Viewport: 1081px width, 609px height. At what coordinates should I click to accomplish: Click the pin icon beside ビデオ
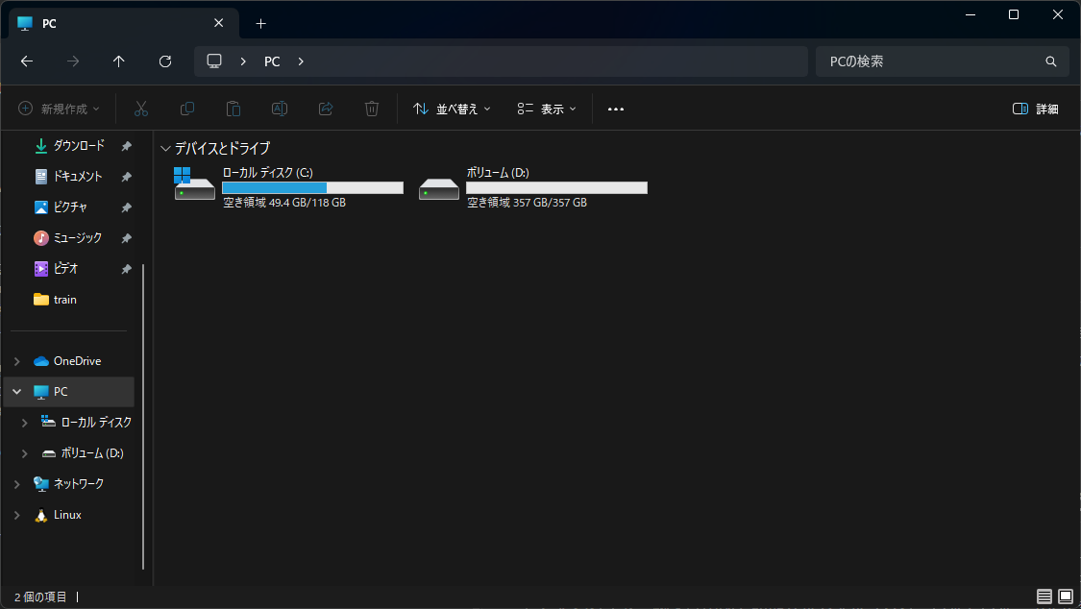tap(126, 269)
